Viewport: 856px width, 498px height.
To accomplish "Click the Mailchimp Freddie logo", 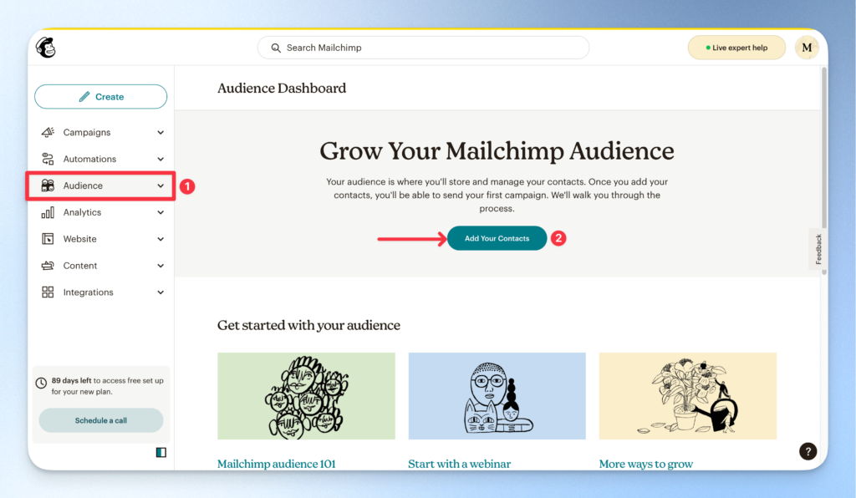I will click(46, 48).
